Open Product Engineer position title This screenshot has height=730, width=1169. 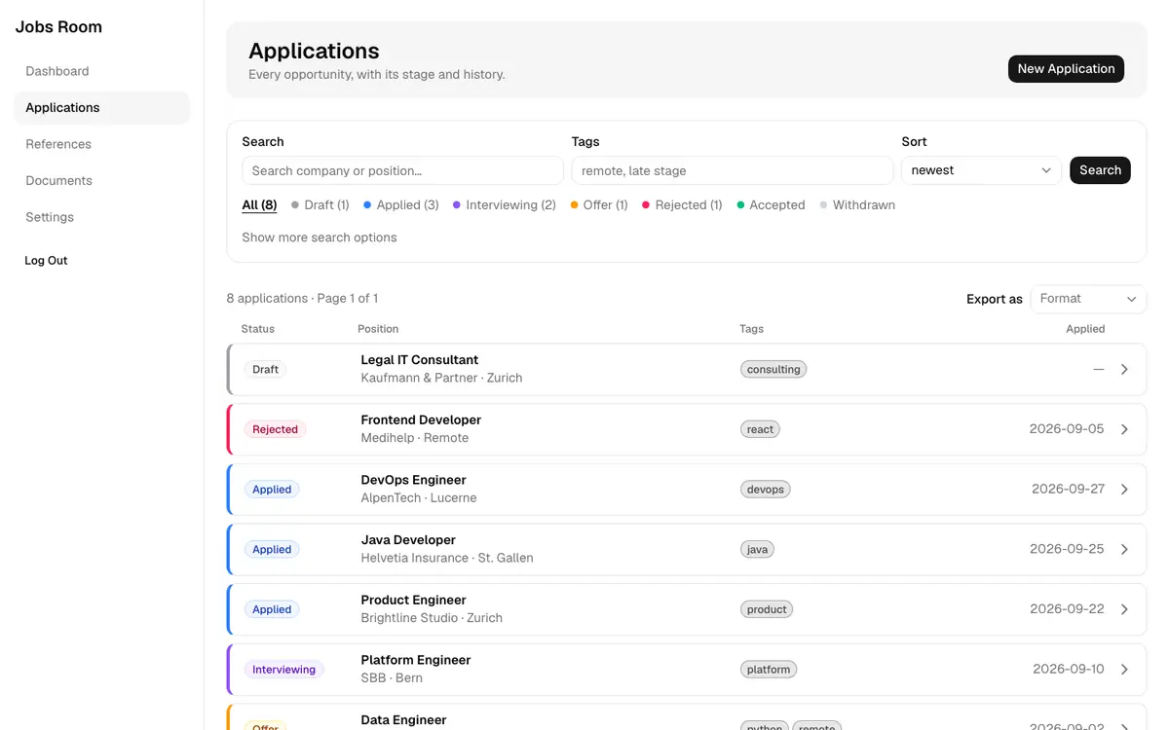pos(413,601)
